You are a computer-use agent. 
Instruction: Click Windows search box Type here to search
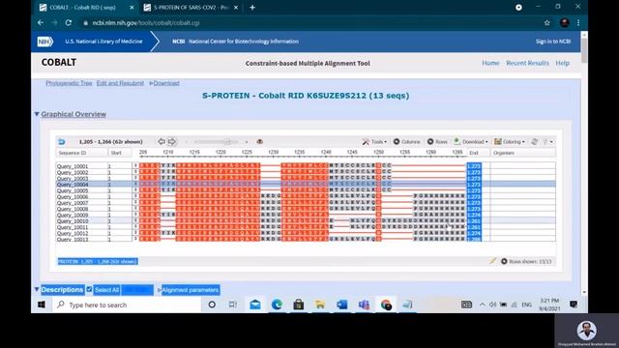[x=127, y=304]
